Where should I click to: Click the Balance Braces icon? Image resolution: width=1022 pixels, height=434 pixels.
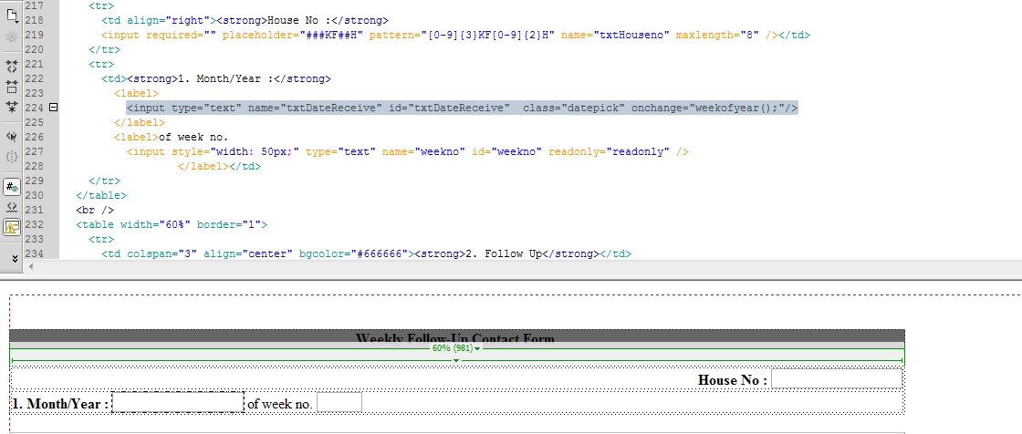click(12, 157)
